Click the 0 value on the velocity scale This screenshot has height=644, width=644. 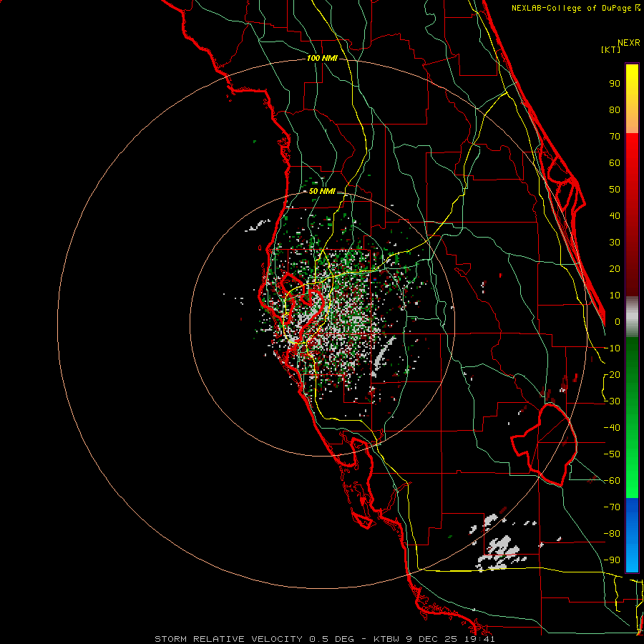pyautogui.click(x=618, y=321)
